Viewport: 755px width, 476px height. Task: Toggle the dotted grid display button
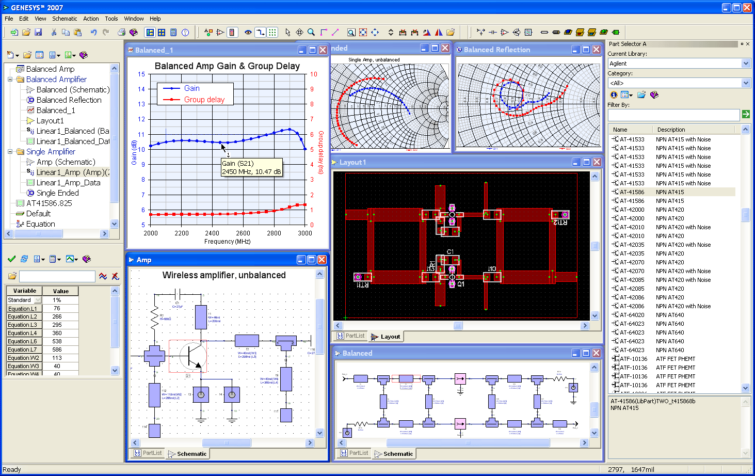click(272, 32)
